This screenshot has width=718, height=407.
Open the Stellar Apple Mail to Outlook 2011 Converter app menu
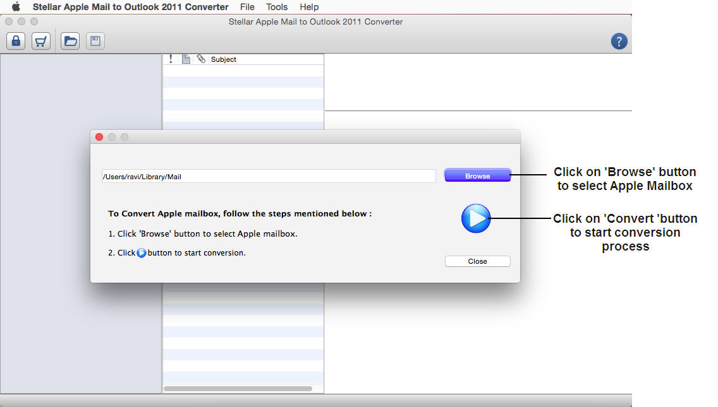pyautogui.click(x=130, y=7)
